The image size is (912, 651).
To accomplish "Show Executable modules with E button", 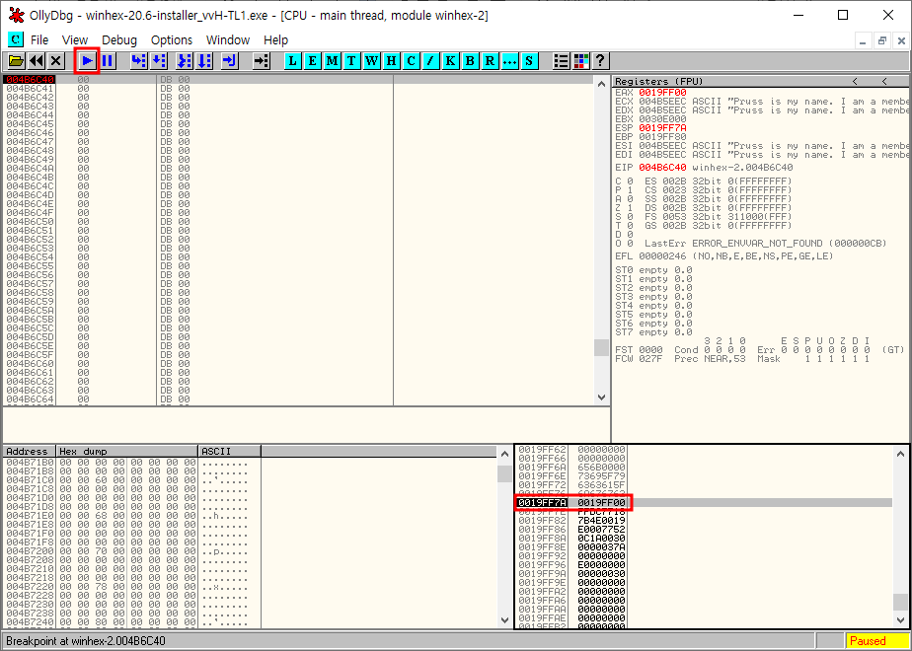I will click(312, 60).
